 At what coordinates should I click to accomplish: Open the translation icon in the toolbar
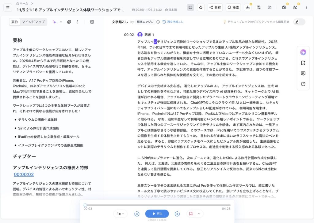[295, 7]
